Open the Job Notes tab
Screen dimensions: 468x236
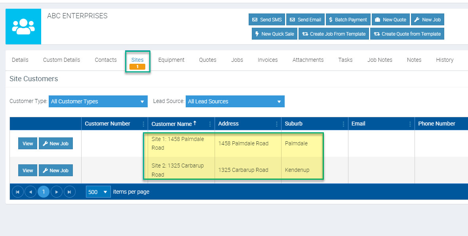(x=380, y=60)
